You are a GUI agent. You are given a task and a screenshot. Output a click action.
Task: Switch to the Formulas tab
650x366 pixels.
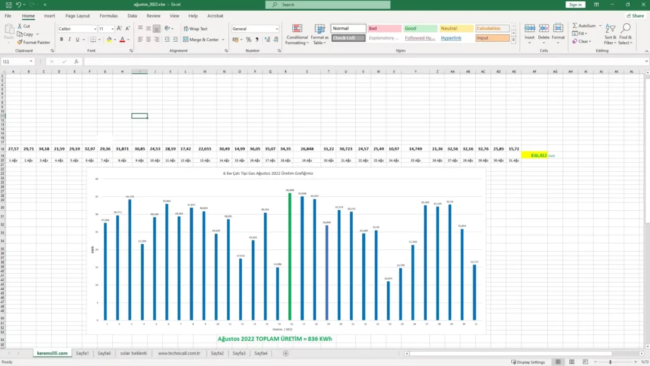[x=109, y=16]
